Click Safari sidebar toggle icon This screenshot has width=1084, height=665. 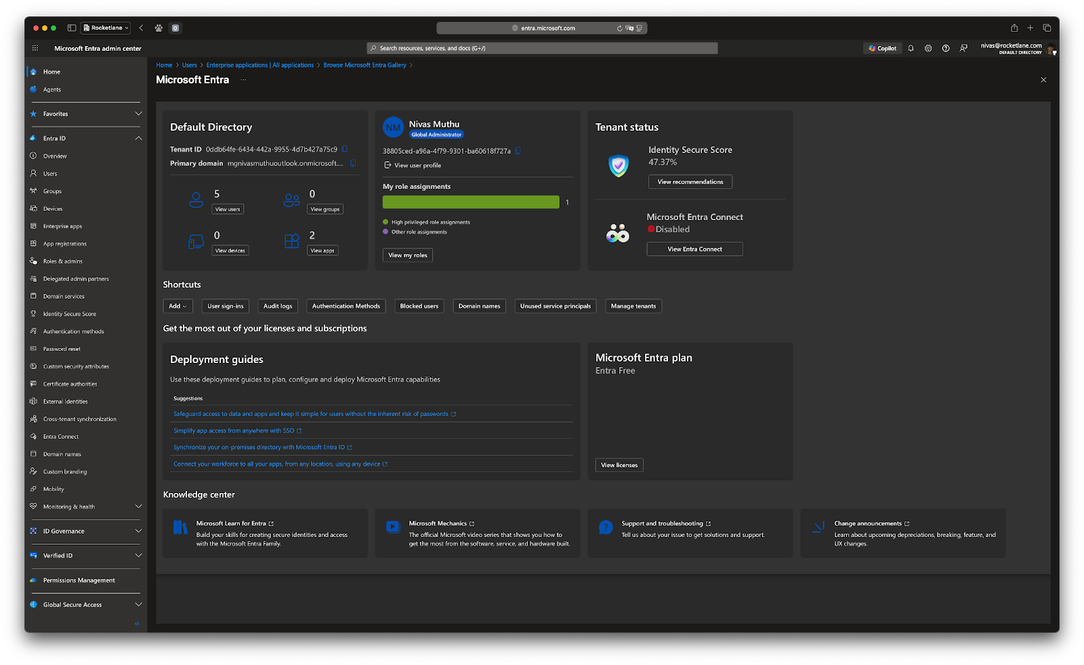72,28
